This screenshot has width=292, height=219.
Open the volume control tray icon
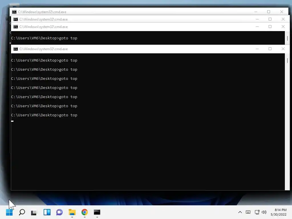click(264, 212)
